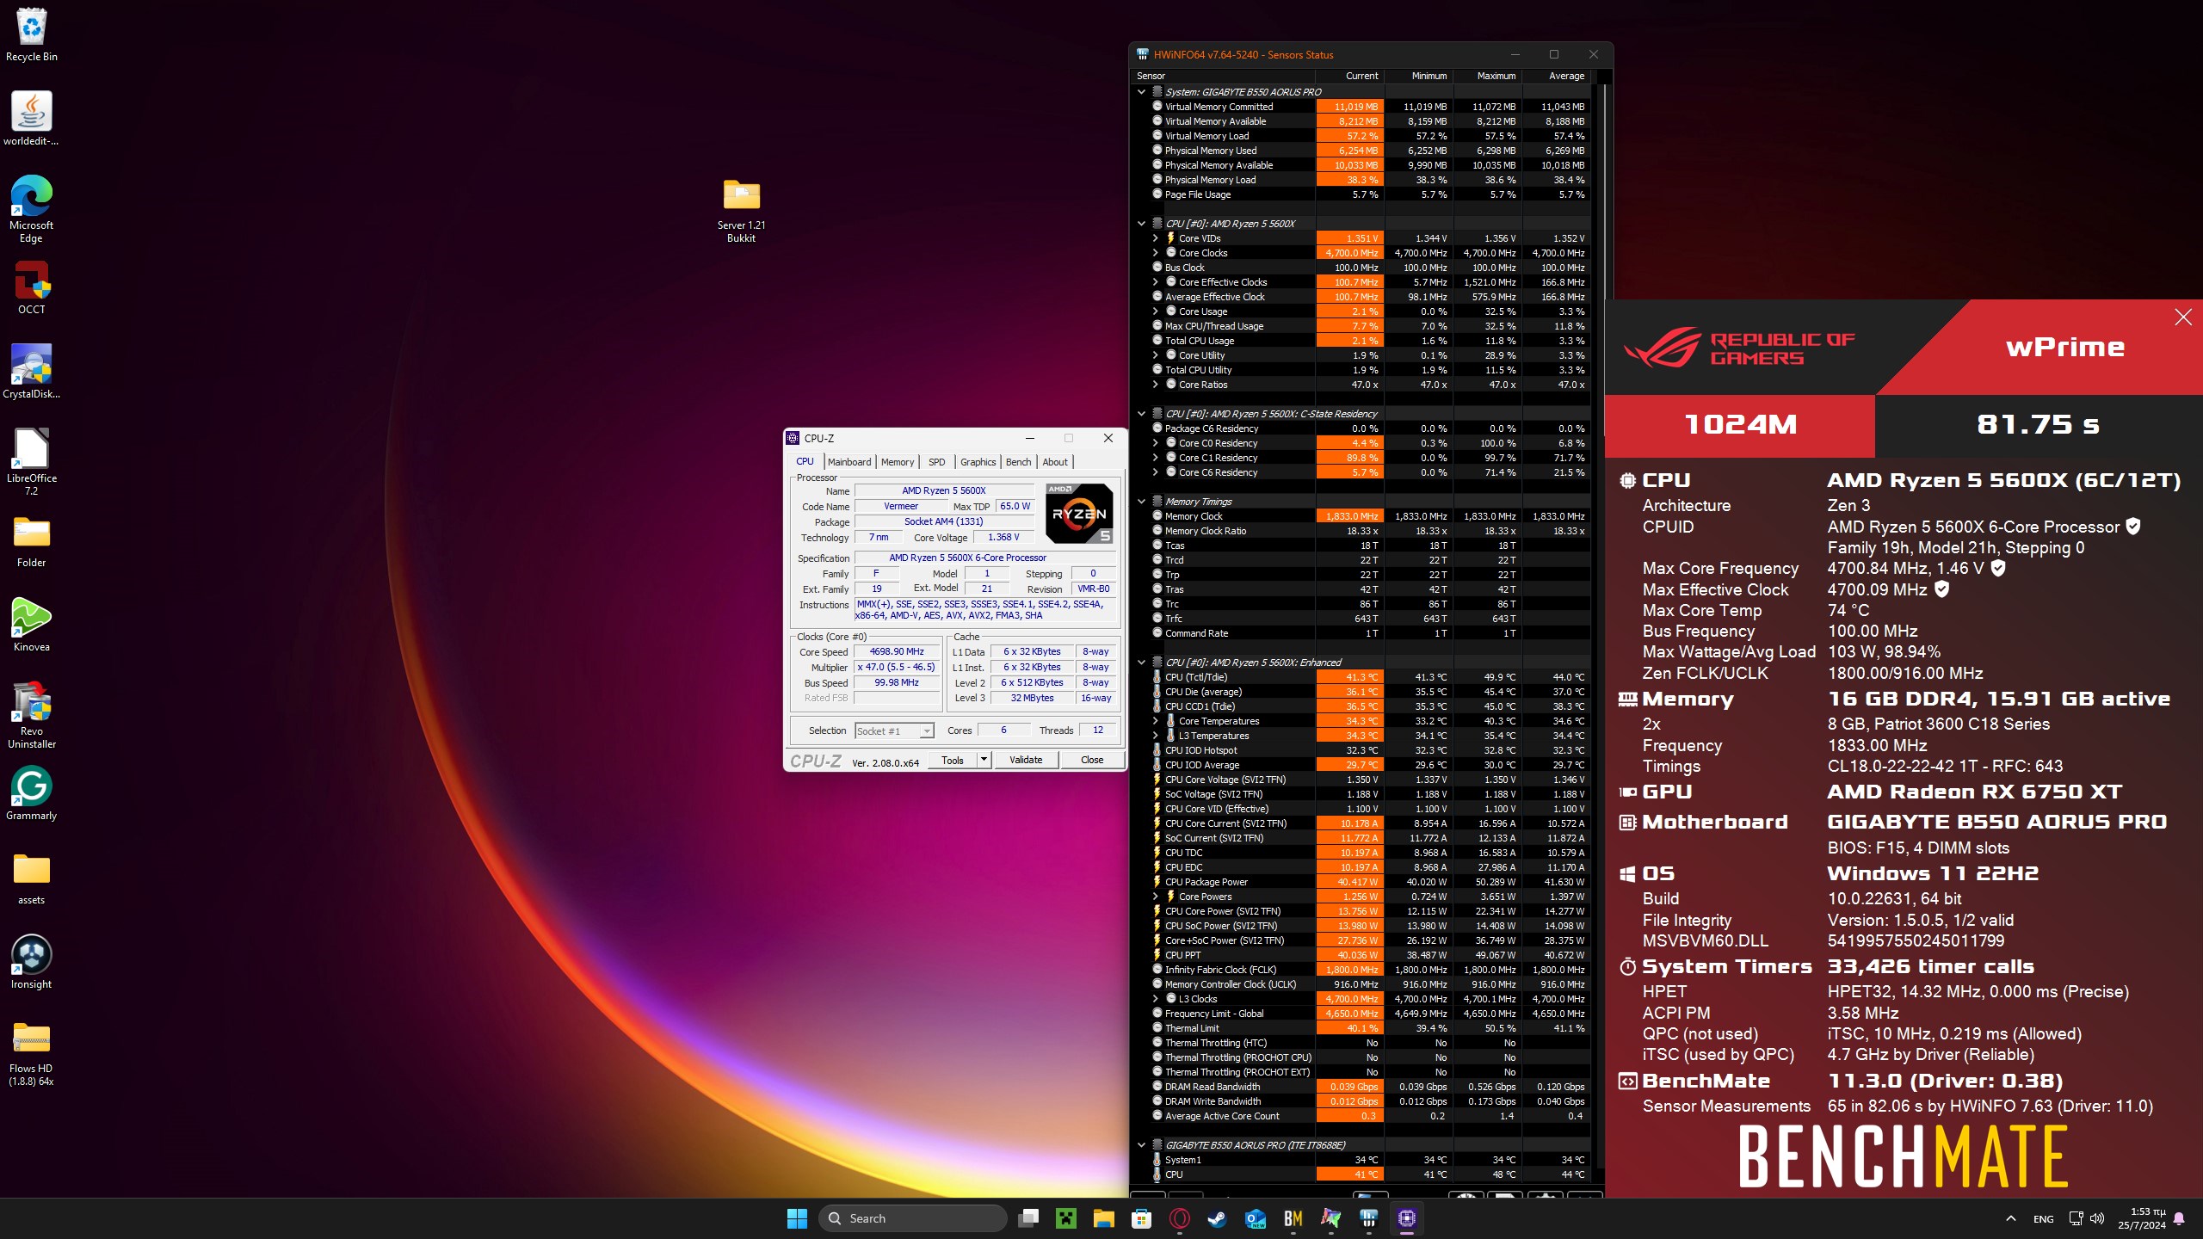This screenshot has width=2203, height=1239.
Task: Collapse the Memory Timings section
Action: tap(1142, 502)
